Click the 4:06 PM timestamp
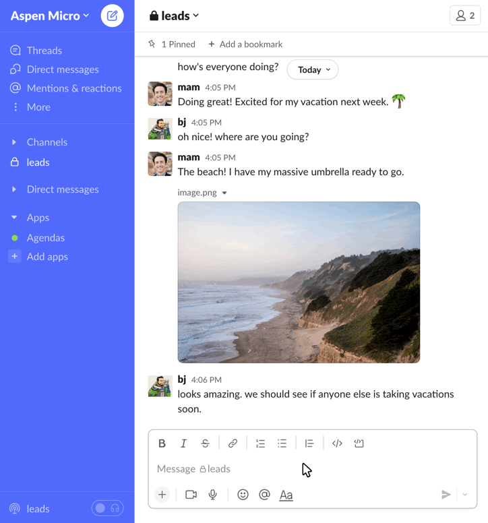The height and width of the screenshot is (523, 488). 206,380
